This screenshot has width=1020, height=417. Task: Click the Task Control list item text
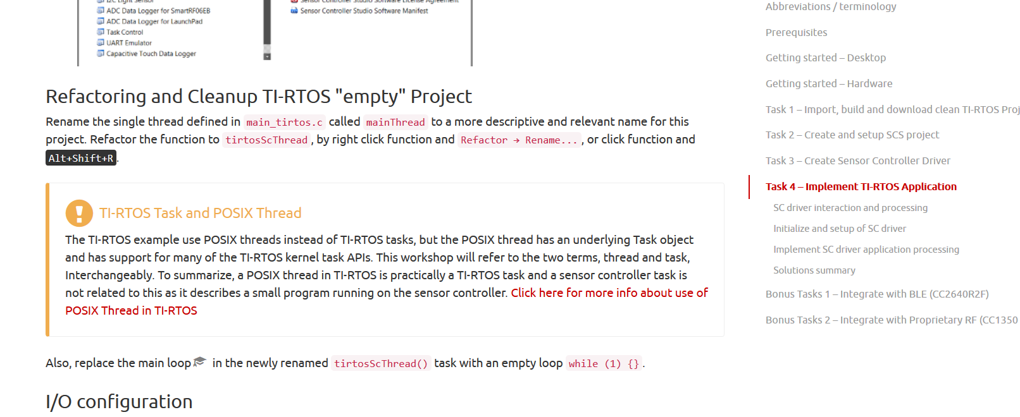[x=125, y=32]
